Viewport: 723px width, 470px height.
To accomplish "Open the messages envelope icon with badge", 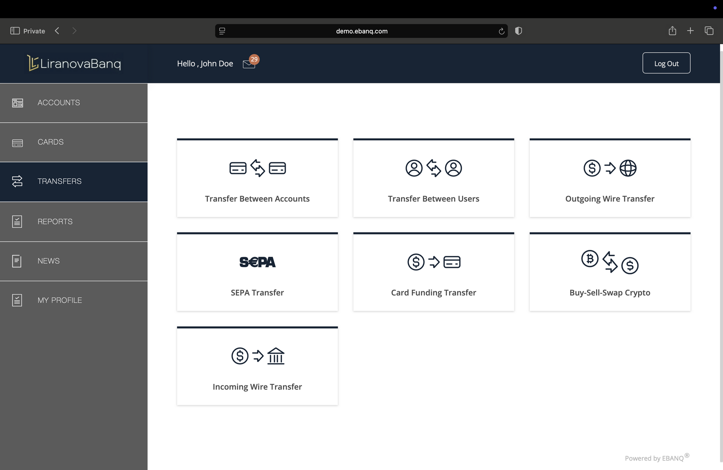I will pos(249,64).
